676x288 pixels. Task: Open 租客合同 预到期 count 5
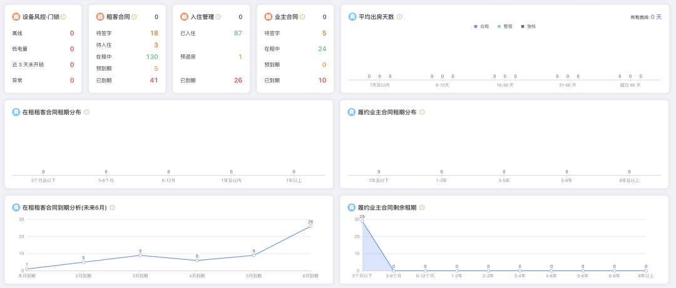point(156,69)
